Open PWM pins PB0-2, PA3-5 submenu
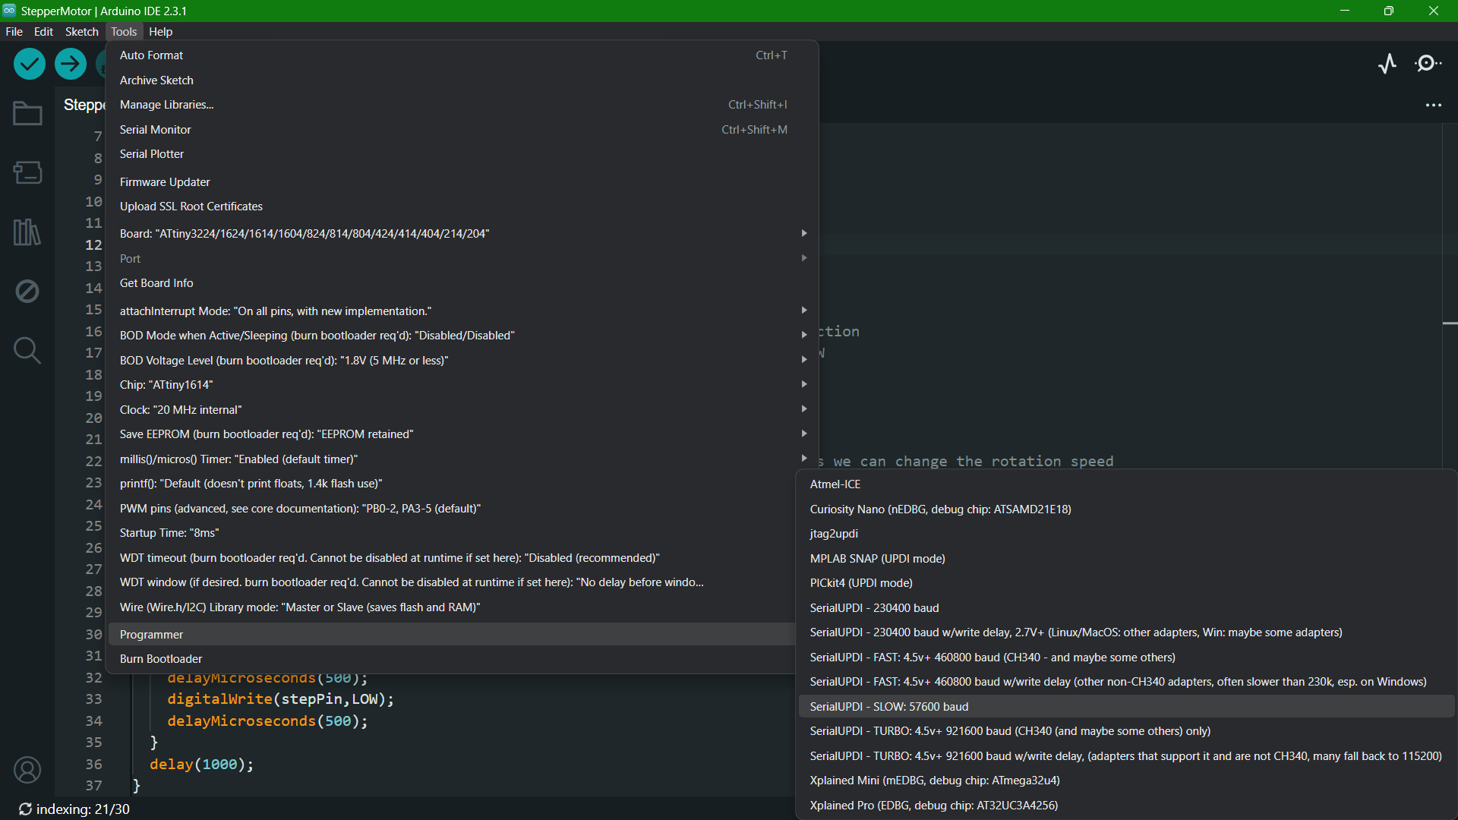 452,509
